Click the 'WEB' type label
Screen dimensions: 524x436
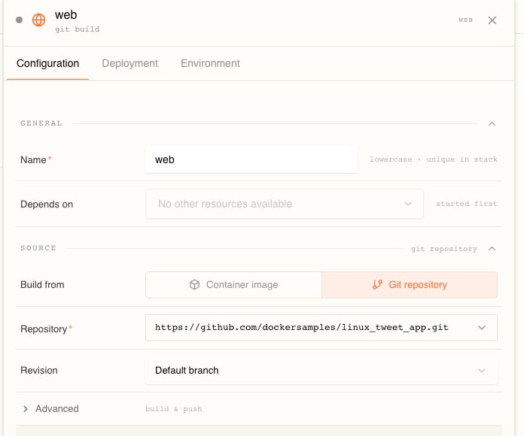coord(465,20)
